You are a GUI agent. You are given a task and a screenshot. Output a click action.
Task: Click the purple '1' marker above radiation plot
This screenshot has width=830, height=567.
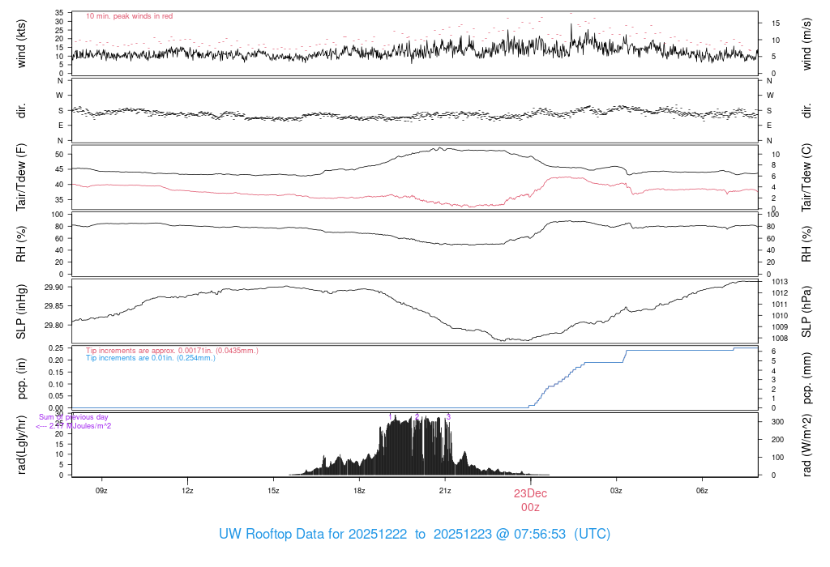pos(390,417)
